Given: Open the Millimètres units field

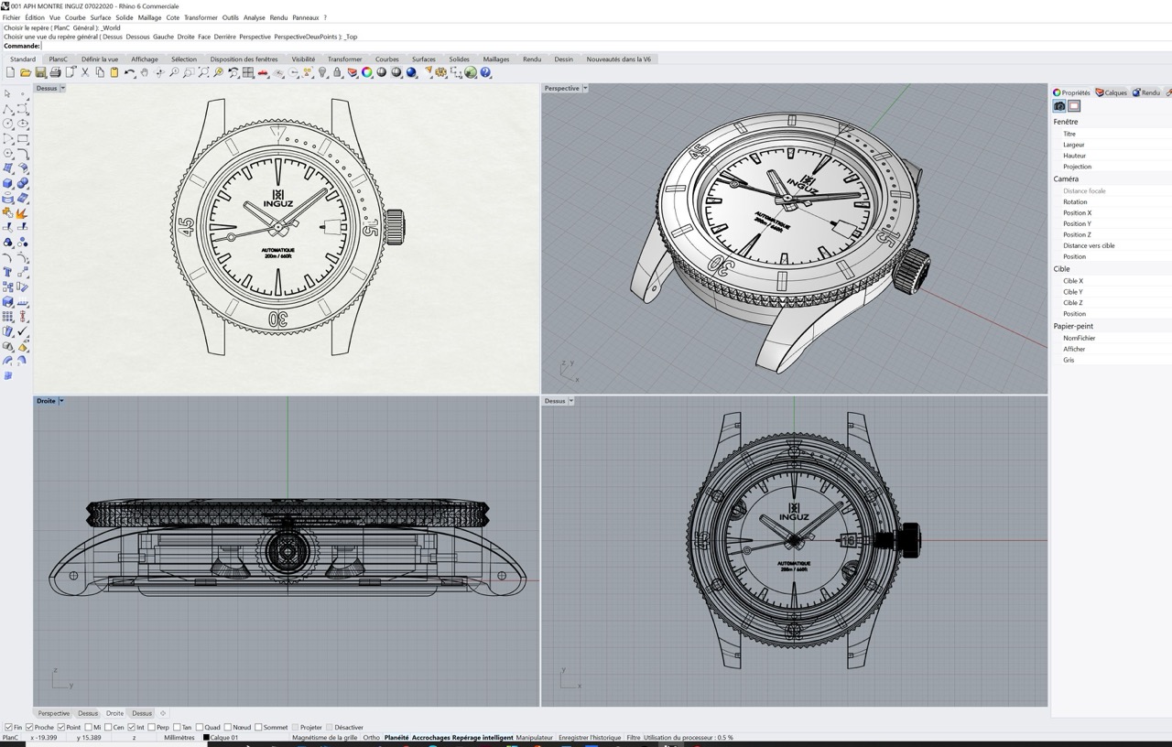Looking at the screenshot, I should (179, 737).
